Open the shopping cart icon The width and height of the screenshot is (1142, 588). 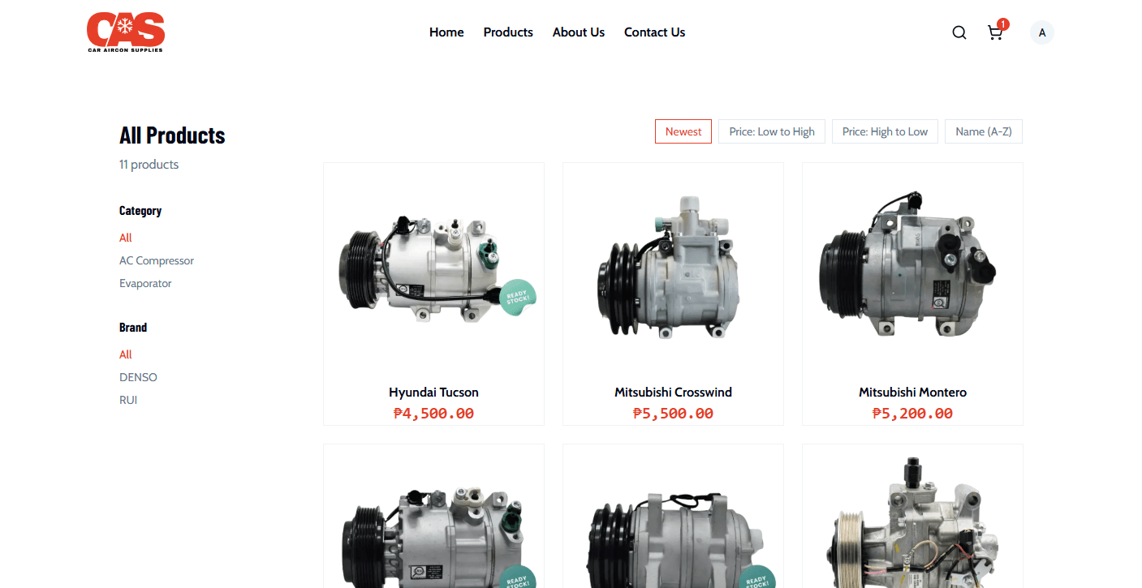[x=995, y=32]
